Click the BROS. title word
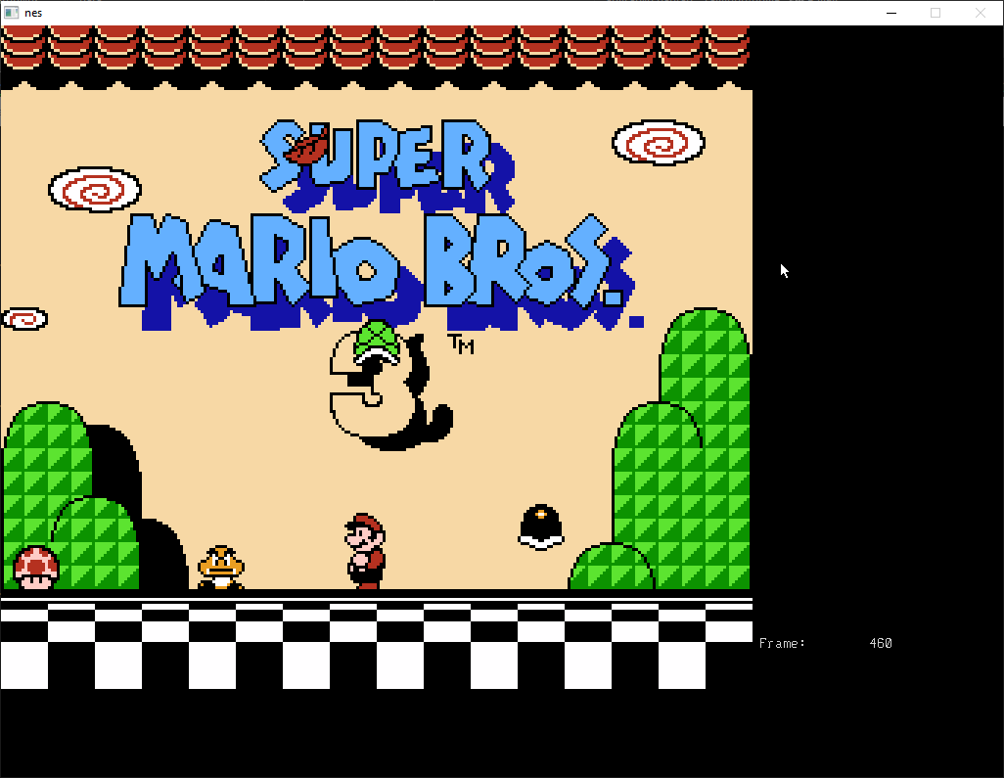The width and height of the screenshot is (1004, 778). pyautogui.click(x=534, y=270)
